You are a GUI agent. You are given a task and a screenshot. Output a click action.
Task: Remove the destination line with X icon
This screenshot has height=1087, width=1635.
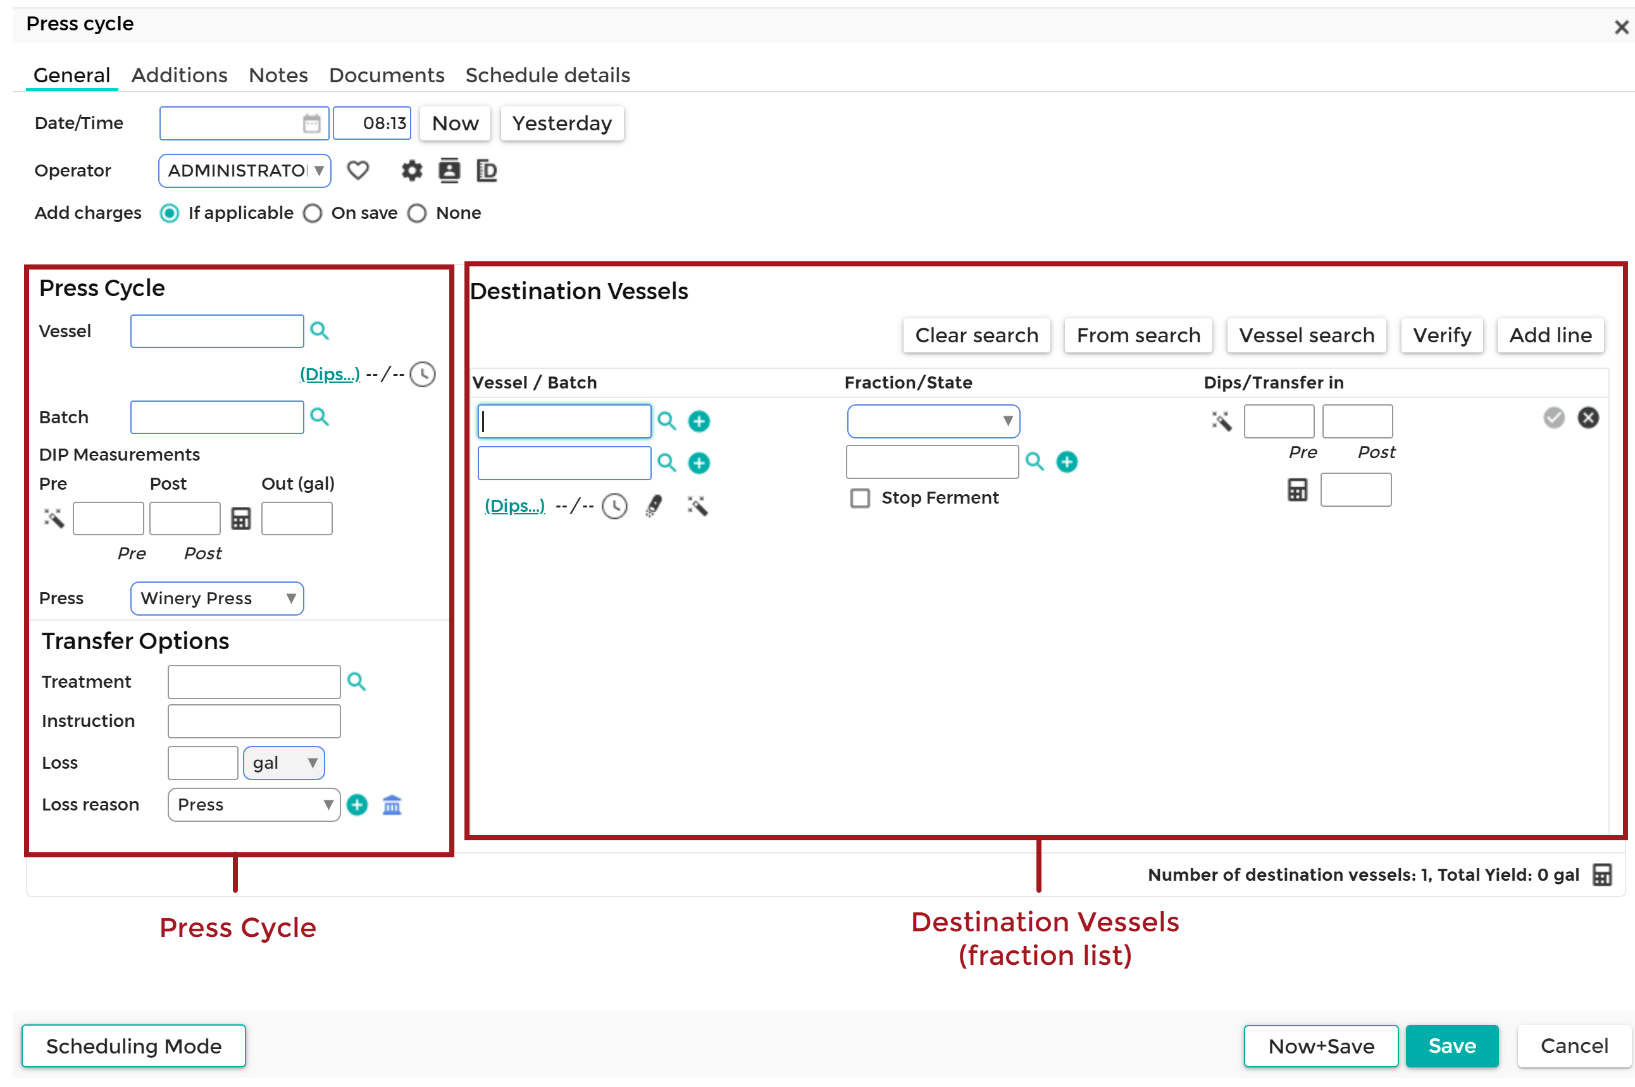[x=1589, y=418]
